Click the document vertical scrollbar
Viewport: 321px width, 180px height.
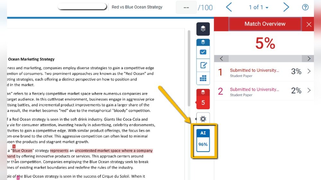click(189, 68)
